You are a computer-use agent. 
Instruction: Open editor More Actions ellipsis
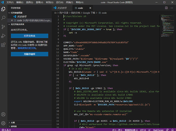[x=172, y=8]
